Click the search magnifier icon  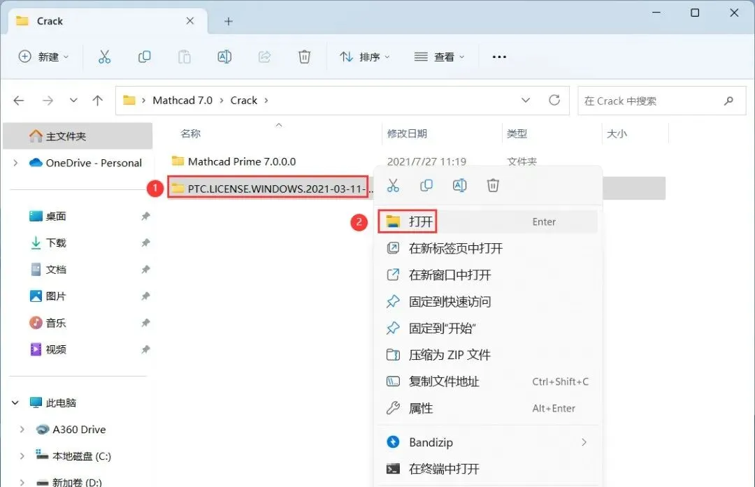click(x=728, y=101)
